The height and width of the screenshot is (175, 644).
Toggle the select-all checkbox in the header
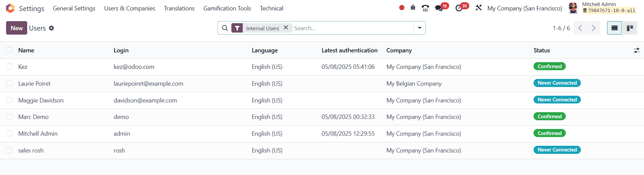click(x=9, y=50)
